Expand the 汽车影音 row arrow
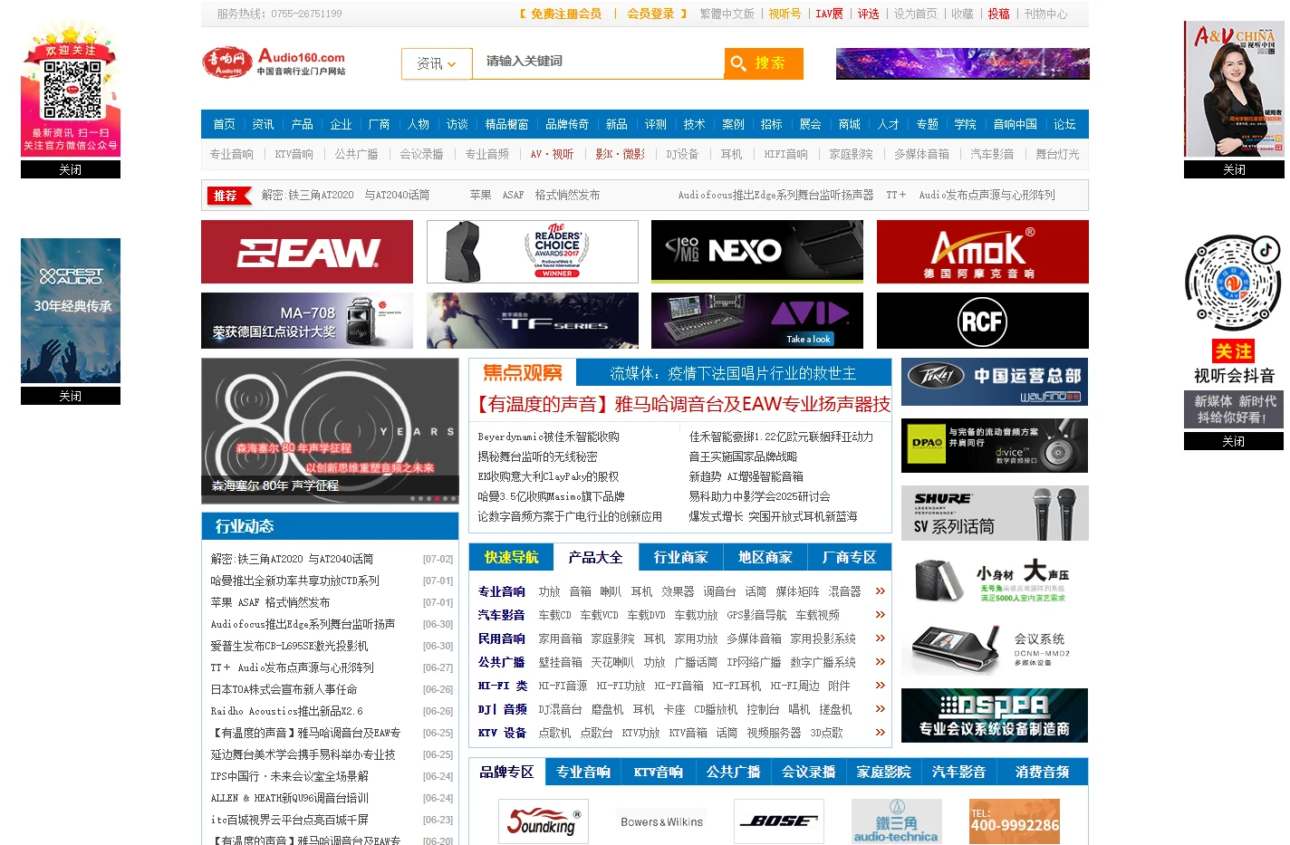 (x=880, y=615)
